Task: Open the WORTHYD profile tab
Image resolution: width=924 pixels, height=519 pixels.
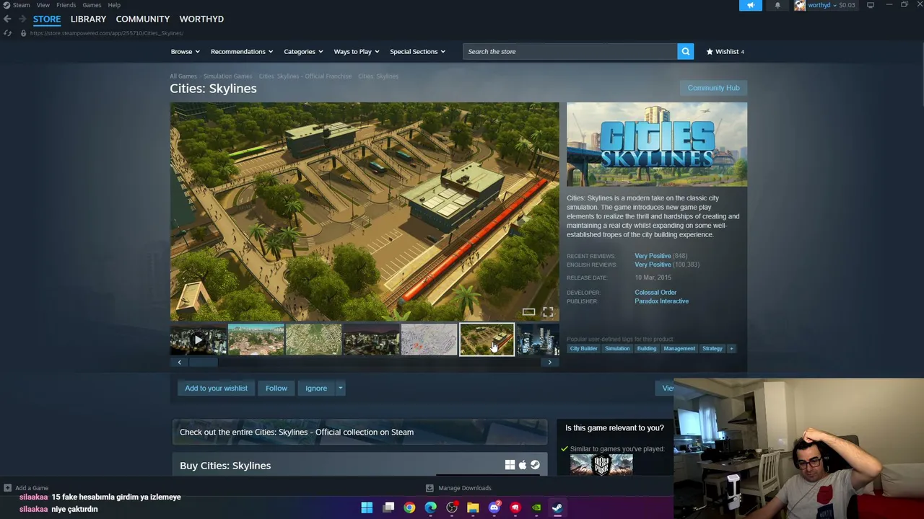Action: [201, 19]
